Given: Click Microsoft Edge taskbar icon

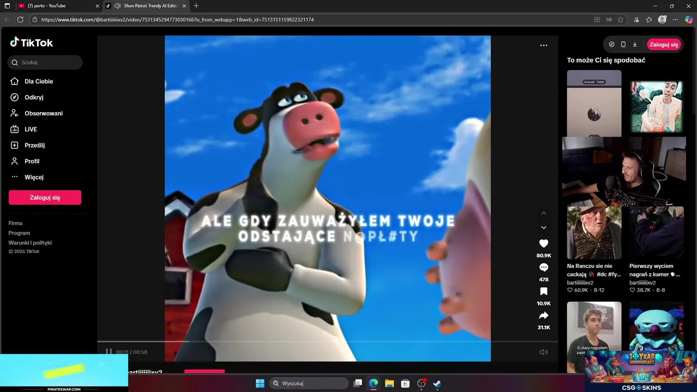Looking at the screenshot, I should point(374,383).
